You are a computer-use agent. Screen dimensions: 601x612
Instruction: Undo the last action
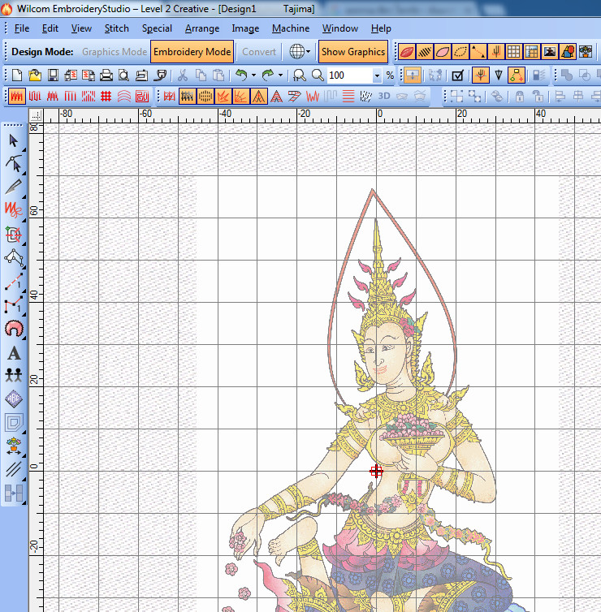242,75
